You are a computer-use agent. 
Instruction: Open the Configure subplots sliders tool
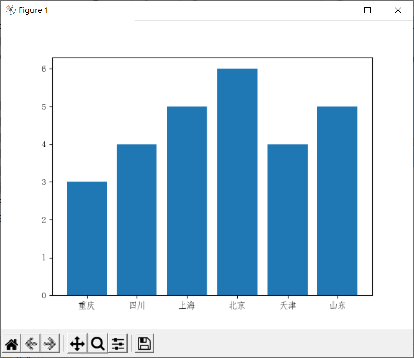(118, 344)
